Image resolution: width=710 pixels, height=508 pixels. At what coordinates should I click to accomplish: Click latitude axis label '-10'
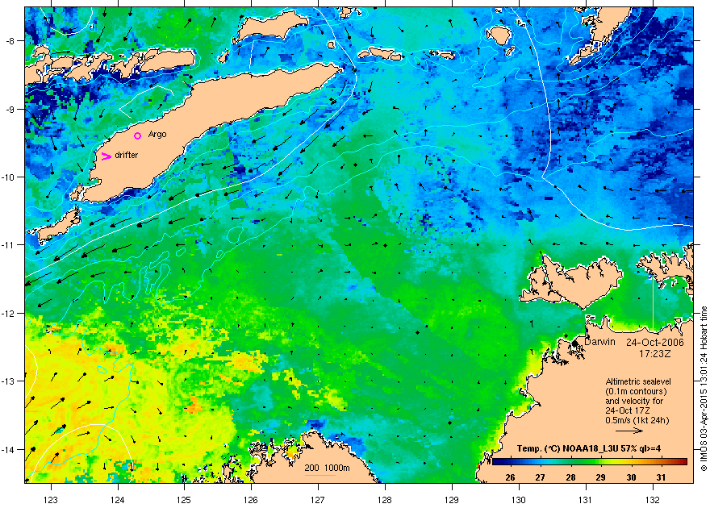(x=9, y=177)
